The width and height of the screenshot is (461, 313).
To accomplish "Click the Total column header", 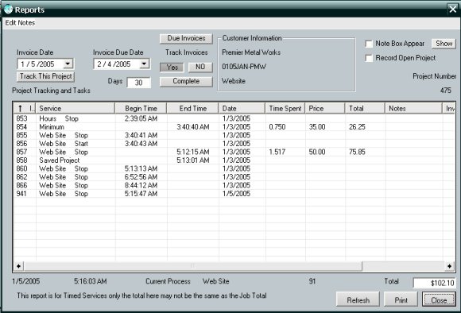I will click(365, 109).
